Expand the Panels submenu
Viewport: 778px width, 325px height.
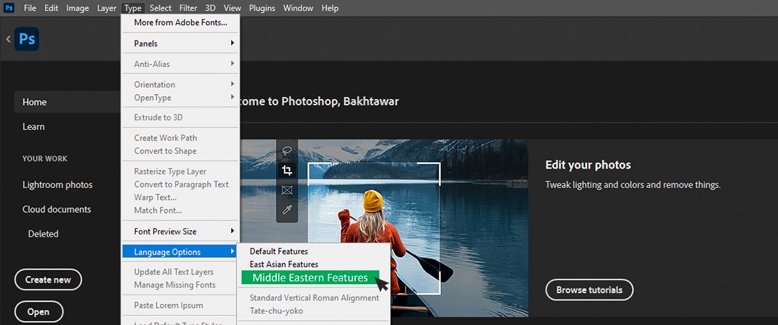click(180, 44)
